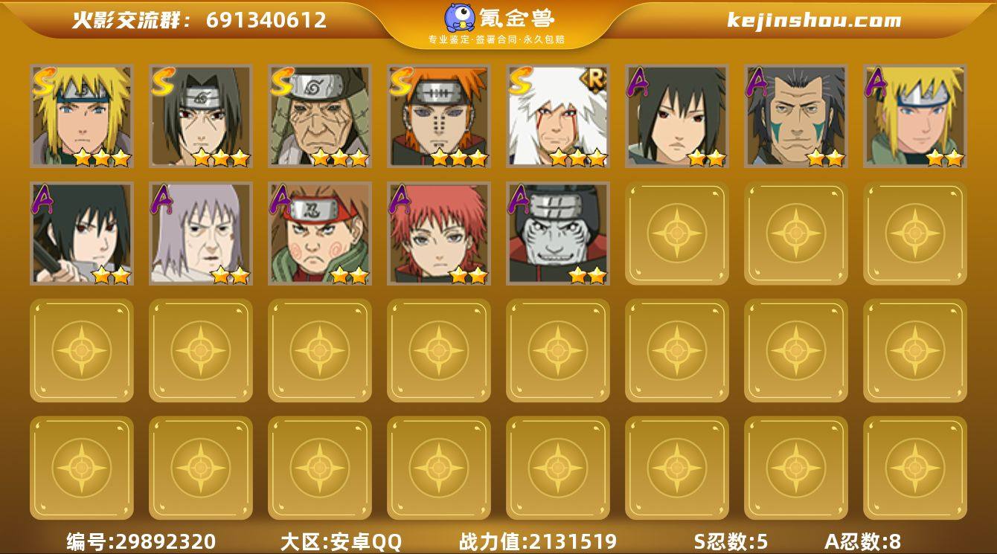This screenshot has height=554, width=997.
Task: Select the A-rank Sasuke card holding a sword
Action: [81, 233]
